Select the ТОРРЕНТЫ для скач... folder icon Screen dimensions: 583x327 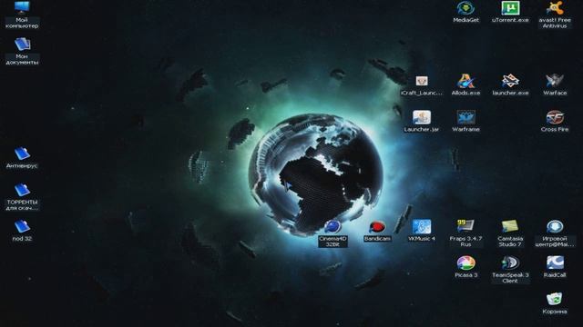click(x=22, y=190)
